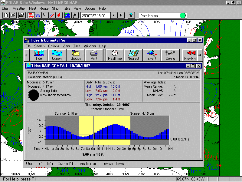
Task: Toggle the weather fronts overlay icon
Action: click(52, 15)
